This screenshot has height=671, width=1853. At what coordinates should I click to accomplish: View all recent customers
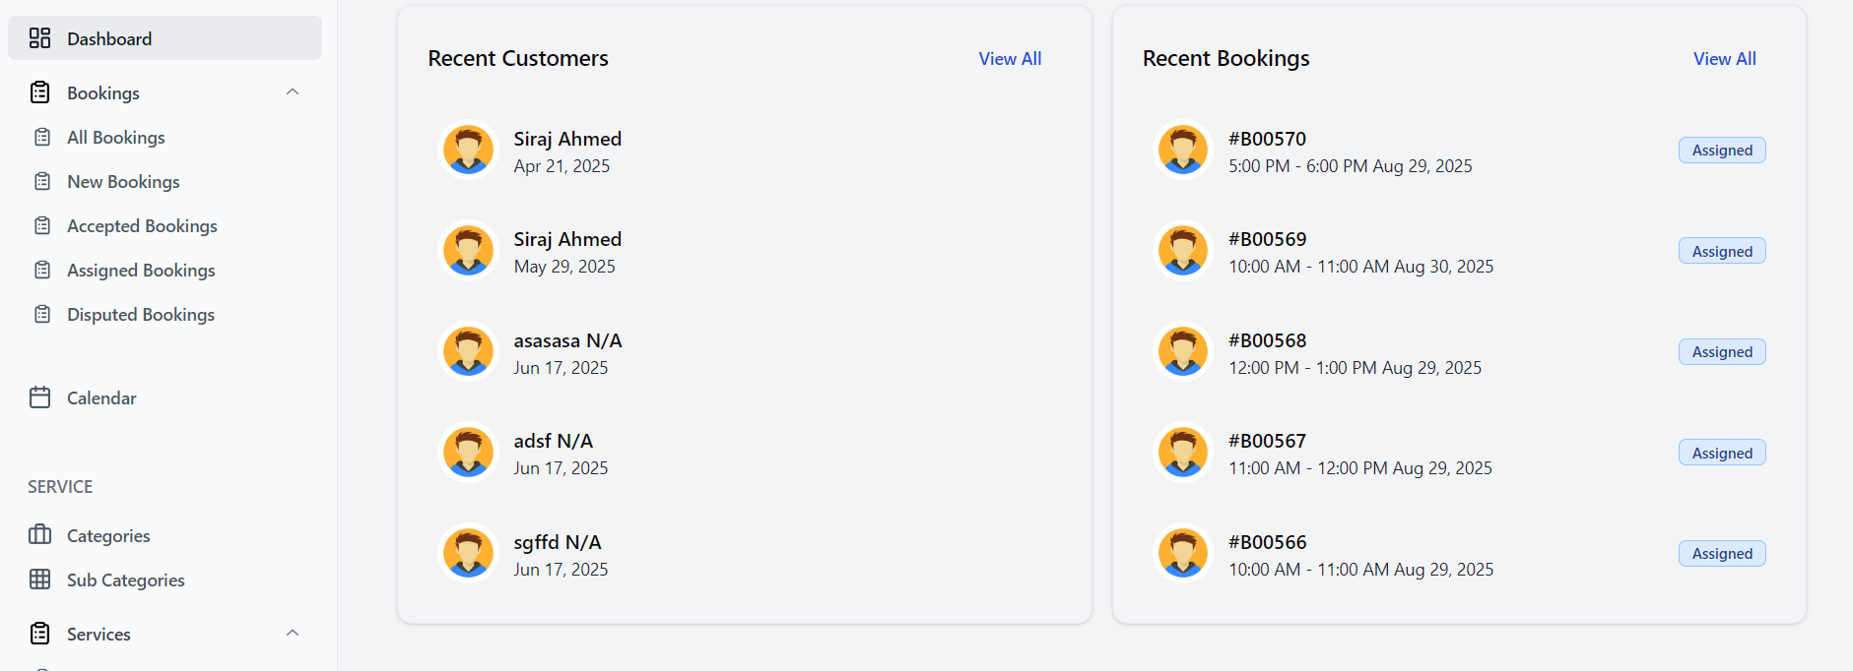[1010, 59]
